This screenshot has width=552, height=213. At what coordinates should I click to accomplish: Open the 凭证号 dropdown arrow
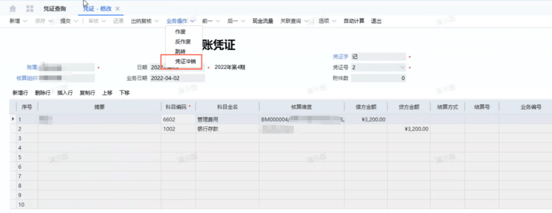click(x=402, y=67)
